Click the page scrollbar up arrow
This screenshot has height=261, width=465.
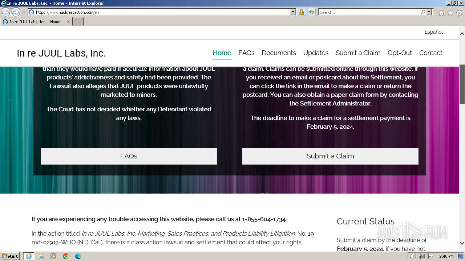pyautogui.click(x=462, y=34)
